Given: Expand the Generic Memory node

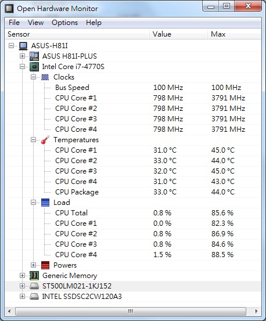Looking at the screenshot, I should click(x=22, y=275).
